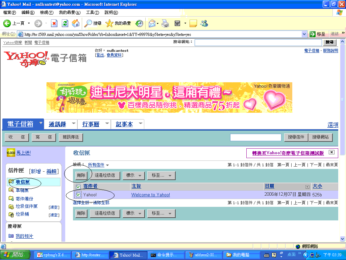Image resolution: width=346 pixels, height=260 pixels.
Task: Open the address bar URL dropdown
Action: click(x=304, y=34)
